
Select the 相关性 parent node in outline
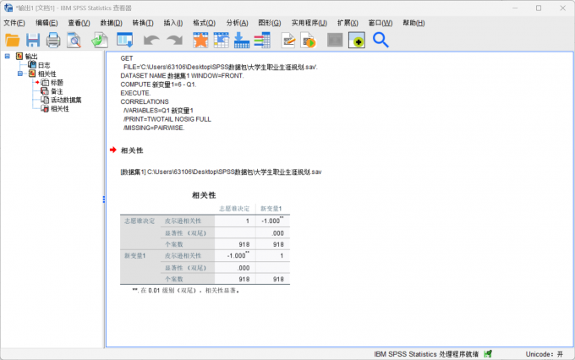pyautogui.click(x=47, y=74)
